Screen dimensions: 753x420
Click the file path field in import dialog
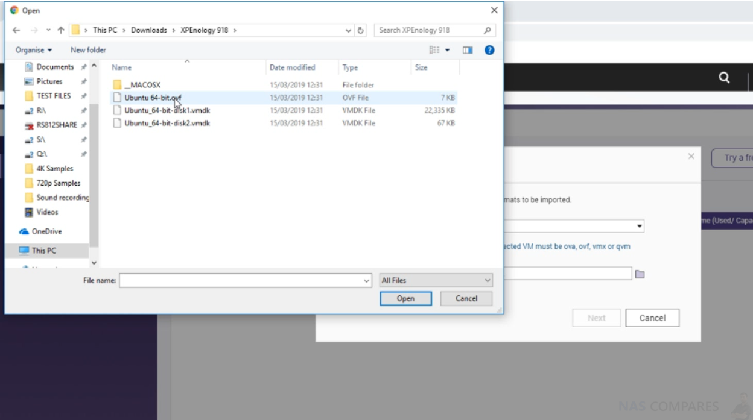[568, 274]
